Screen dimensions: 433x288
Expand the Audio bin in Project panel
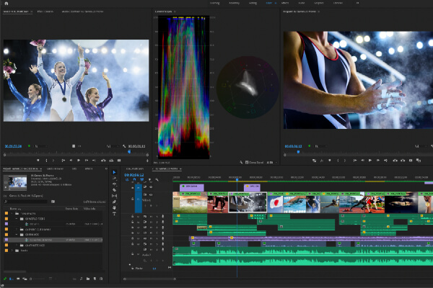[x=12, y=251]
